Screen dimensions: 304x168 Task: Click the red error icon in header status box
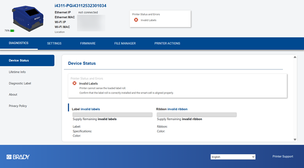tap(136, 20)
